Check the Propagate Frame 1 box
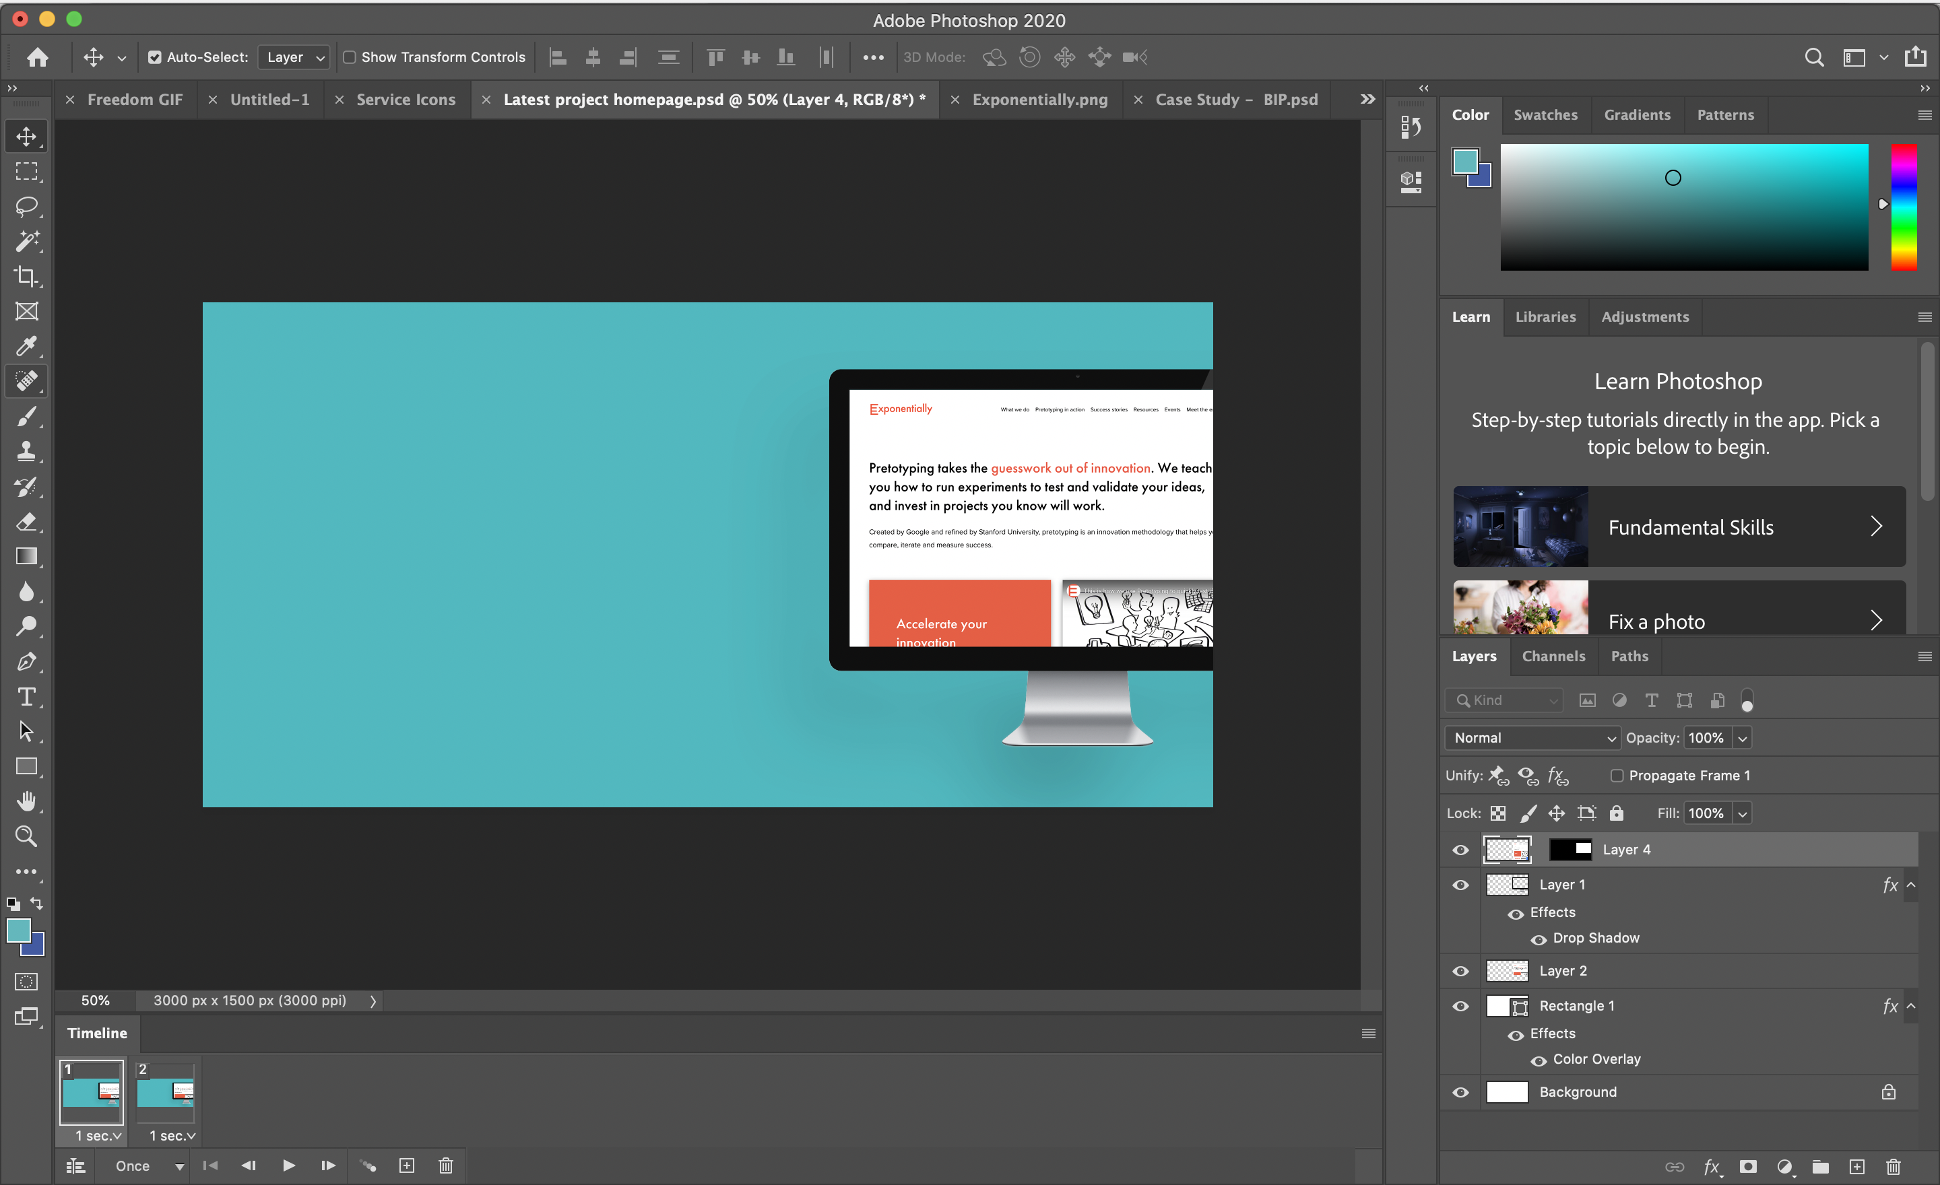 point(1617,775)
